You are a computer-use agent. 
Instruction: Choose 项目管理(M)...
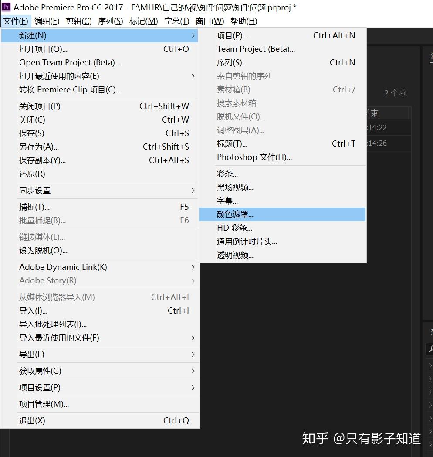pyautogui.click(x=100, y=404)
